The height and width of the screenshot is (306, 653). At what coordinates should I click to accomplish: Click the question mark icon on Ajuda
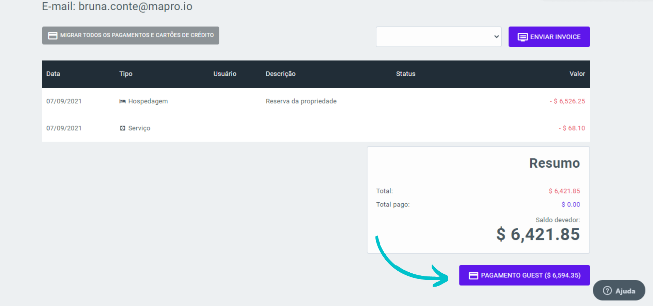point(607,291)
